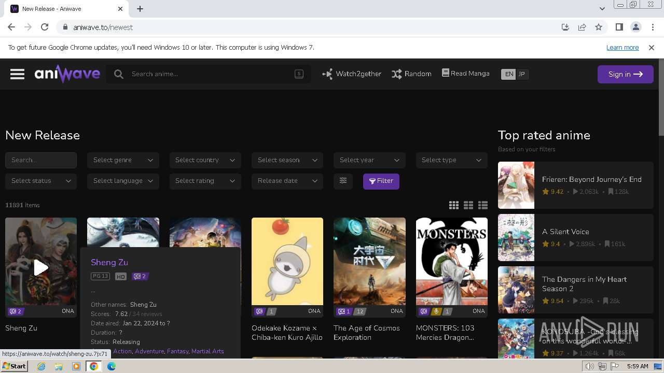664x373 pixels.
Task: Open File Explorer from taskbar
Action: pos(59,366)
